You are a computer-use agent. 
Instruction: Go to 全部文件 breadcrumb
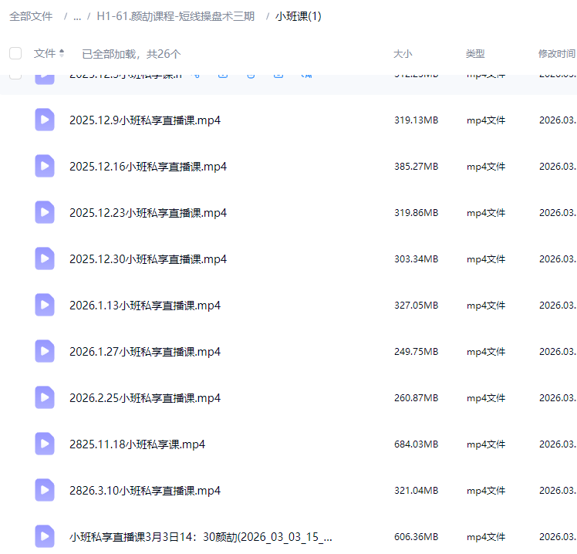point(31,16)
